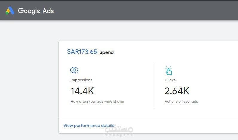This screenshot has width=238, height=140.
Task: Click the Spend label
Action: 106,52
